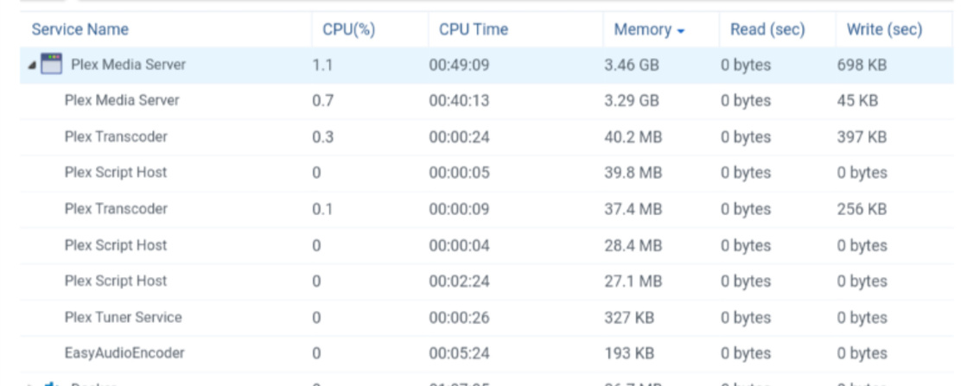Collapse the Plex Media Server group
Screen dimensions: 967x386
click(x=32, y=65)
